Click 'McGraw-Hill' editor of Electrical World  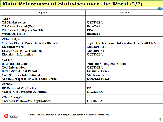point(96,47)
